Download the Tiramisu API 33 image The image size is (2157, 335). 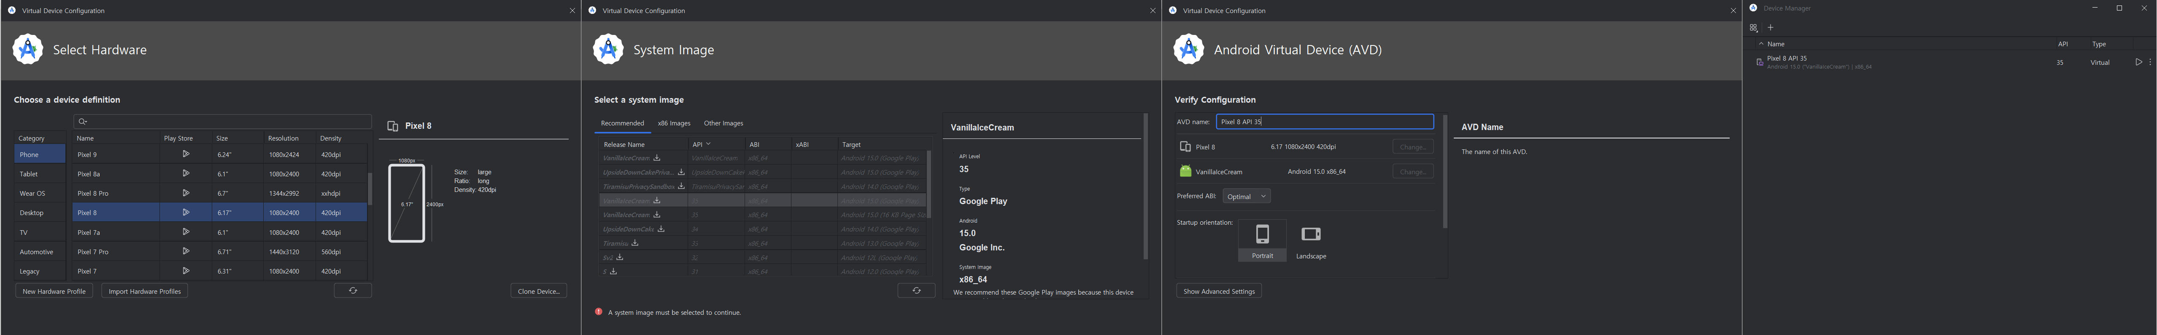[x=635, y=243]
